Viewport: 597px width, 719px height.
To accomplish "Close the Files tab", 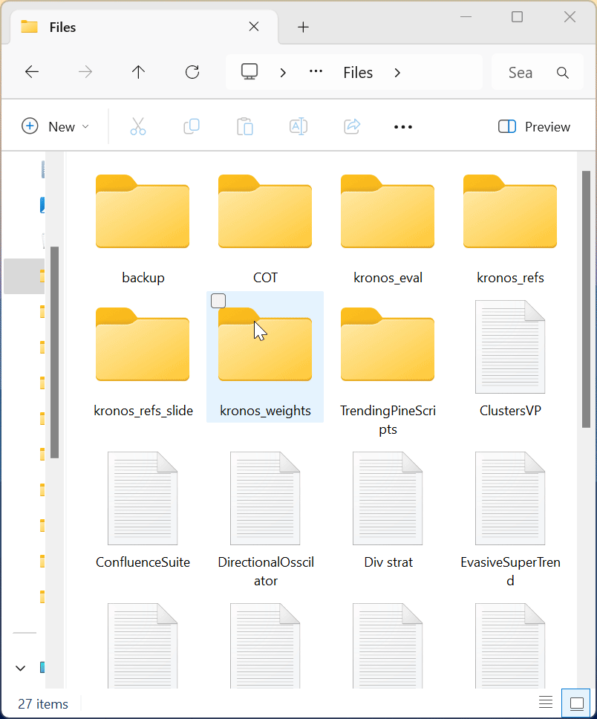I will point(254,27).
